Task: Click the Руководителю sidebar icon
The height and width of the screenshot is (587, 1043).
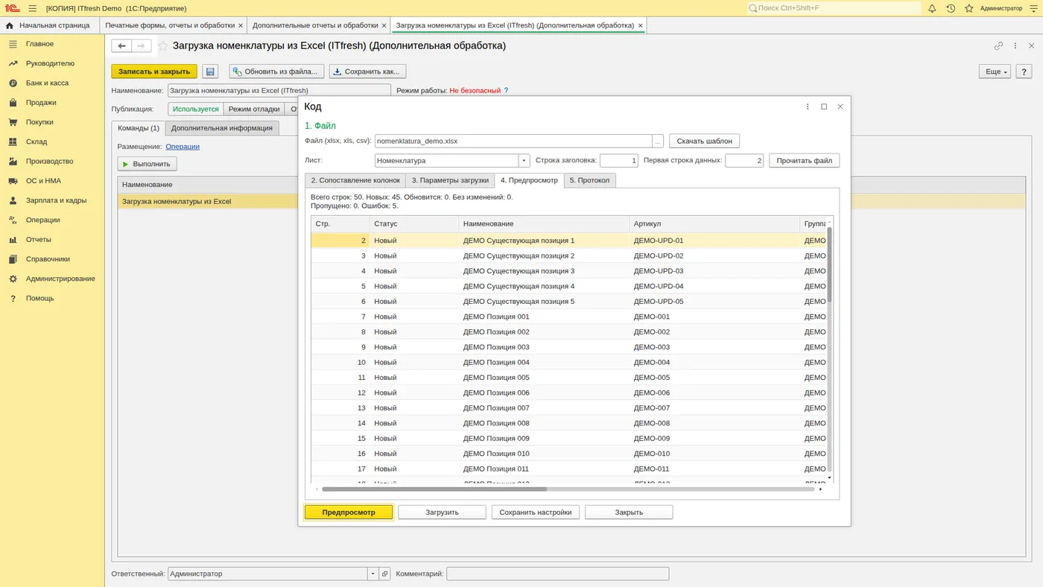Action: (13, 63)
